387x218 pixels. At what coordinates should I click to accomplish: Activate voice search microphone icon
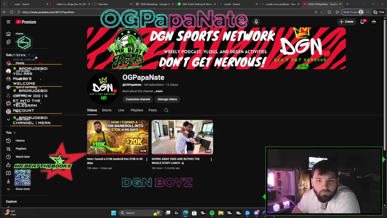pyautogui.click(x=256, y=22)
